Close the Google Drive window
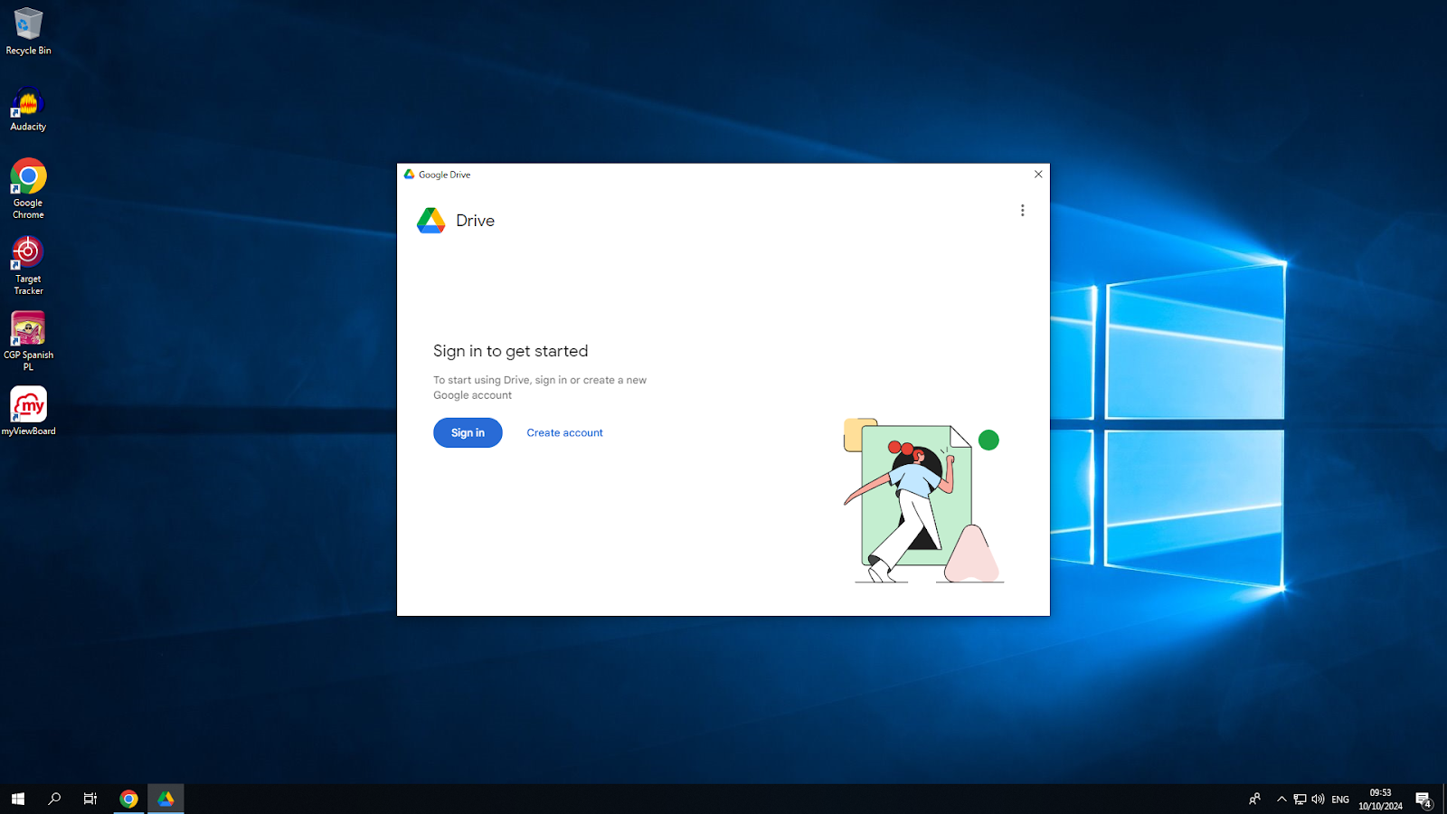1447x814 pixels. pos(1038,175)
